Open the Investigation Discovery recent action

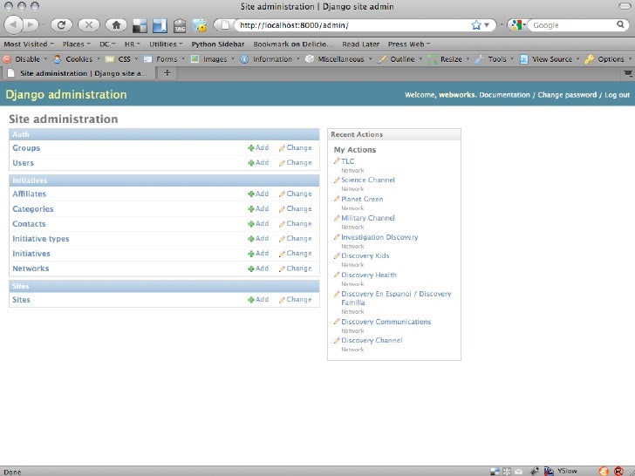point(379,237)
